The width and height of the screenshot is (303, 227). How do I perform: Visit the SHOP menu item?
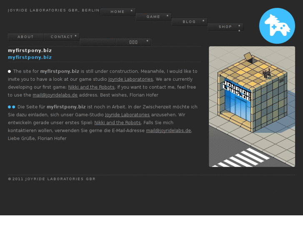point(225,27)
